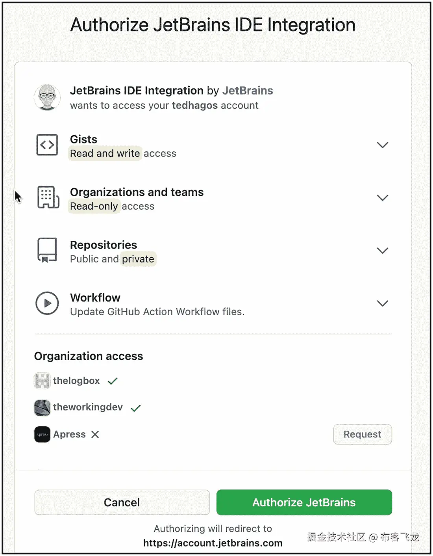The height and width of the screenshot is (556, 433).
Task: Click the theworkingdev organization avatar
Action: pos(42,407)
